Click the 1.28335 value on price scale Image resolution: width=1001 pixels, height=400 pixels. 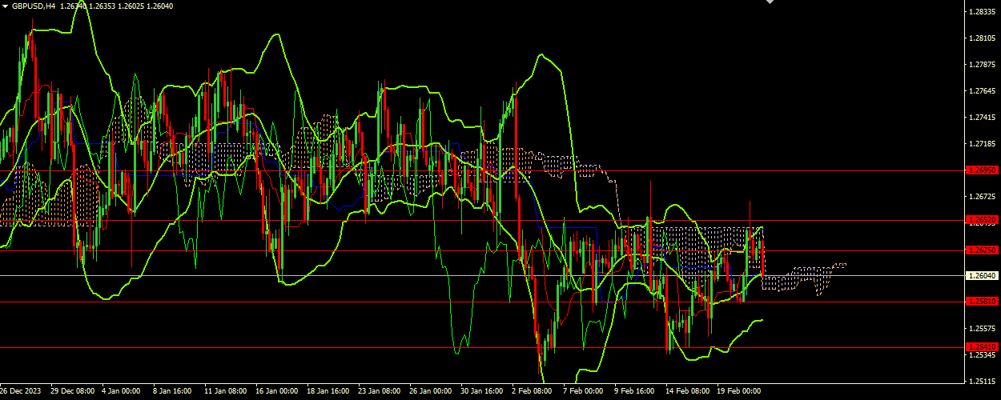click(x=982, y=12)
